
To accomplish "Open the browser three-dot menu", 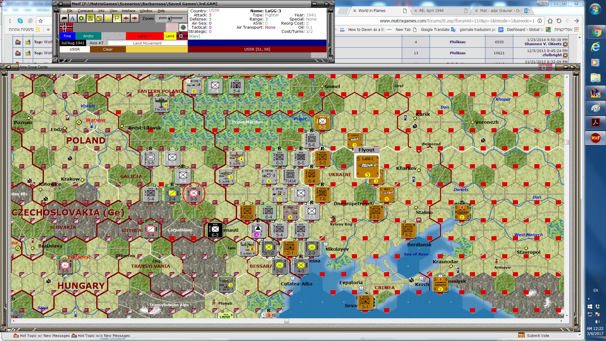I will coord(10,21).
